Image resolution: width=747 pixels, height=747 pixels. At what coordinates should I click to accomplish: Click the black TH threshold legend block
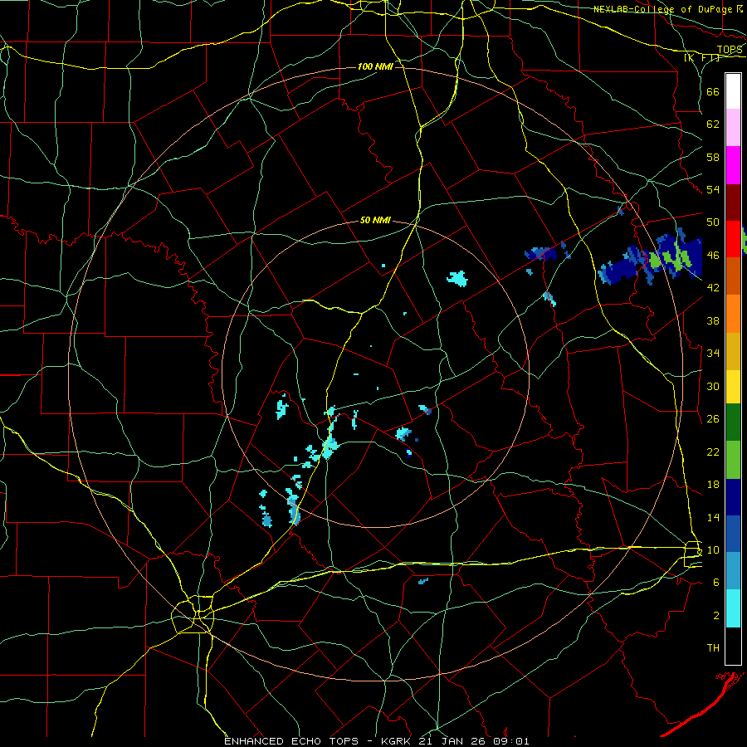click(x=733, y=646)
